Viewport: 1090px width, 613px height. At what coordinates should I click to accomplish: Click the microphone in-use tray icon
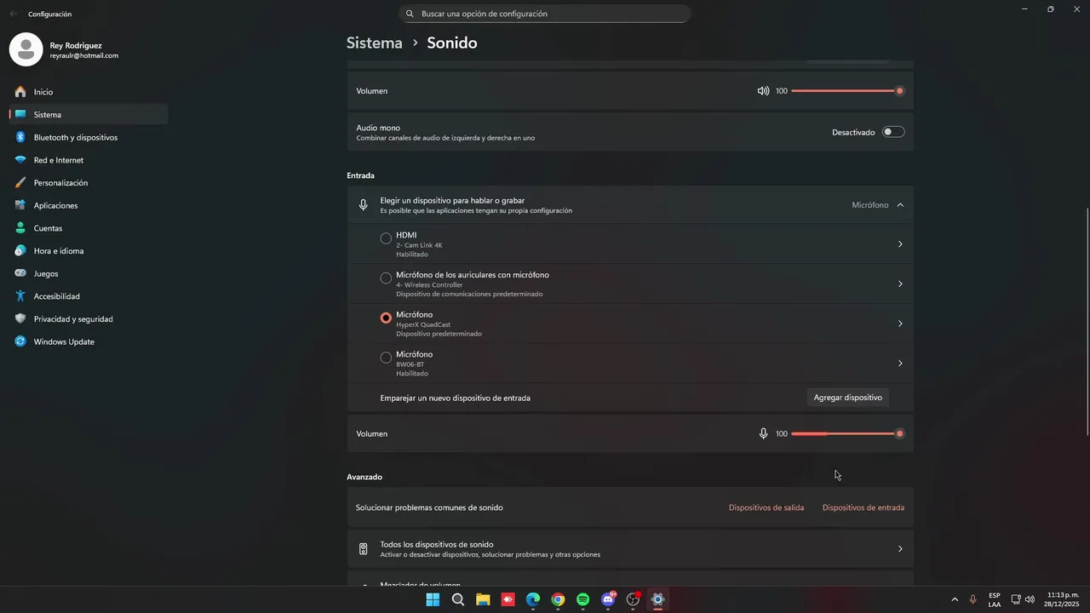[973, 599]
